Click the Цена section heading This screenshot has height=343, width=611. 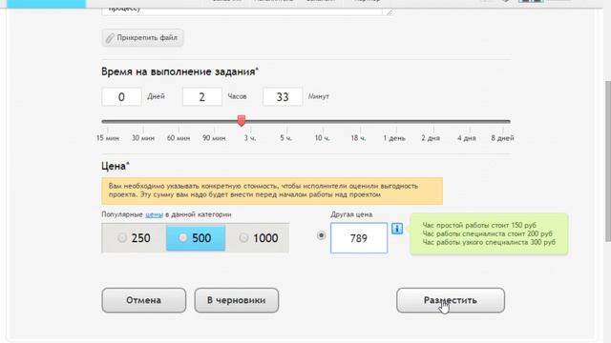115,166
